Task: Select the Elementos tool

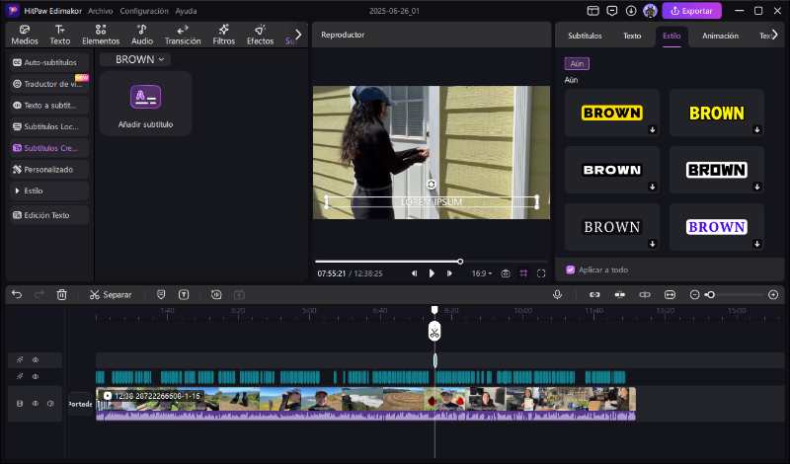Action: click(101, 35)
